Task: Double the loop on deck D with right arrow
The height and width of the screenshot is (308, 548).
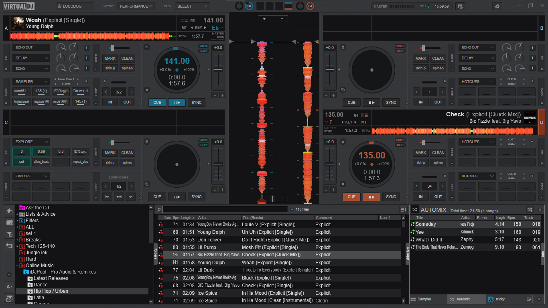Action: point(442,186)
